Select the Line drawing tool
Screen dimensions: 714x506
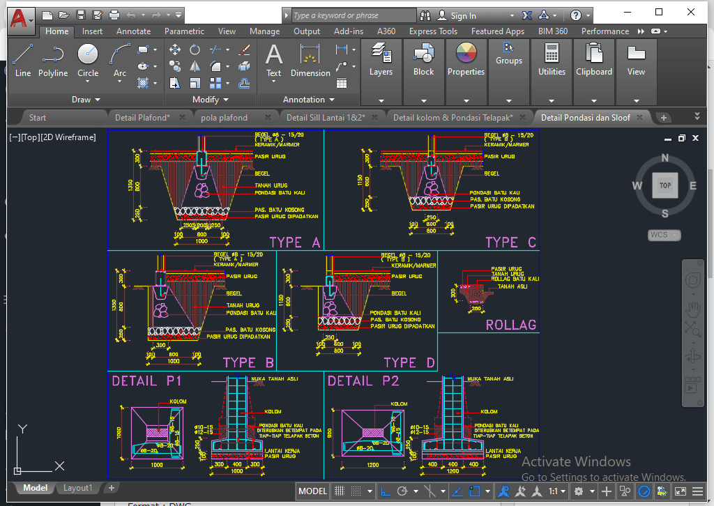(x=22, y=60)
